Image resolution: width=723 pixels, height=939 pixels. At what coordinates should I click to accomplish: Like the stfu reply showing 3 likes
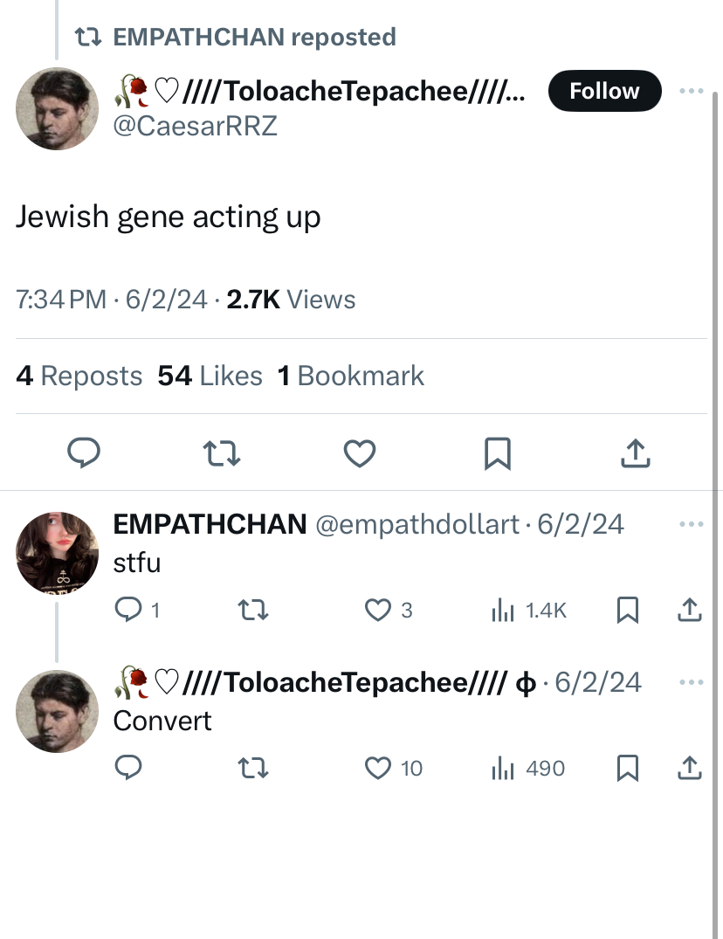pyautogui.click(x=389, y=611)
